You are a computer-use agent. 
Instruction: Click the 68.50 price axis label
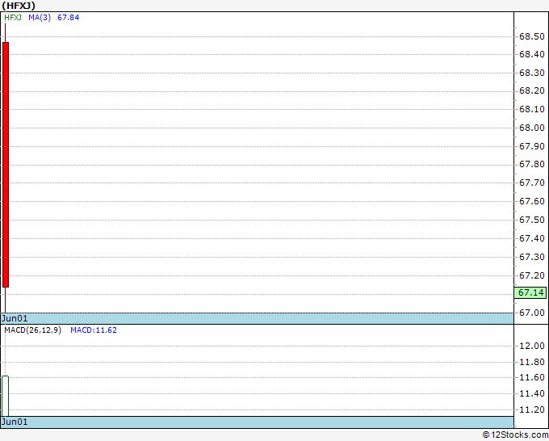[531, 36]
